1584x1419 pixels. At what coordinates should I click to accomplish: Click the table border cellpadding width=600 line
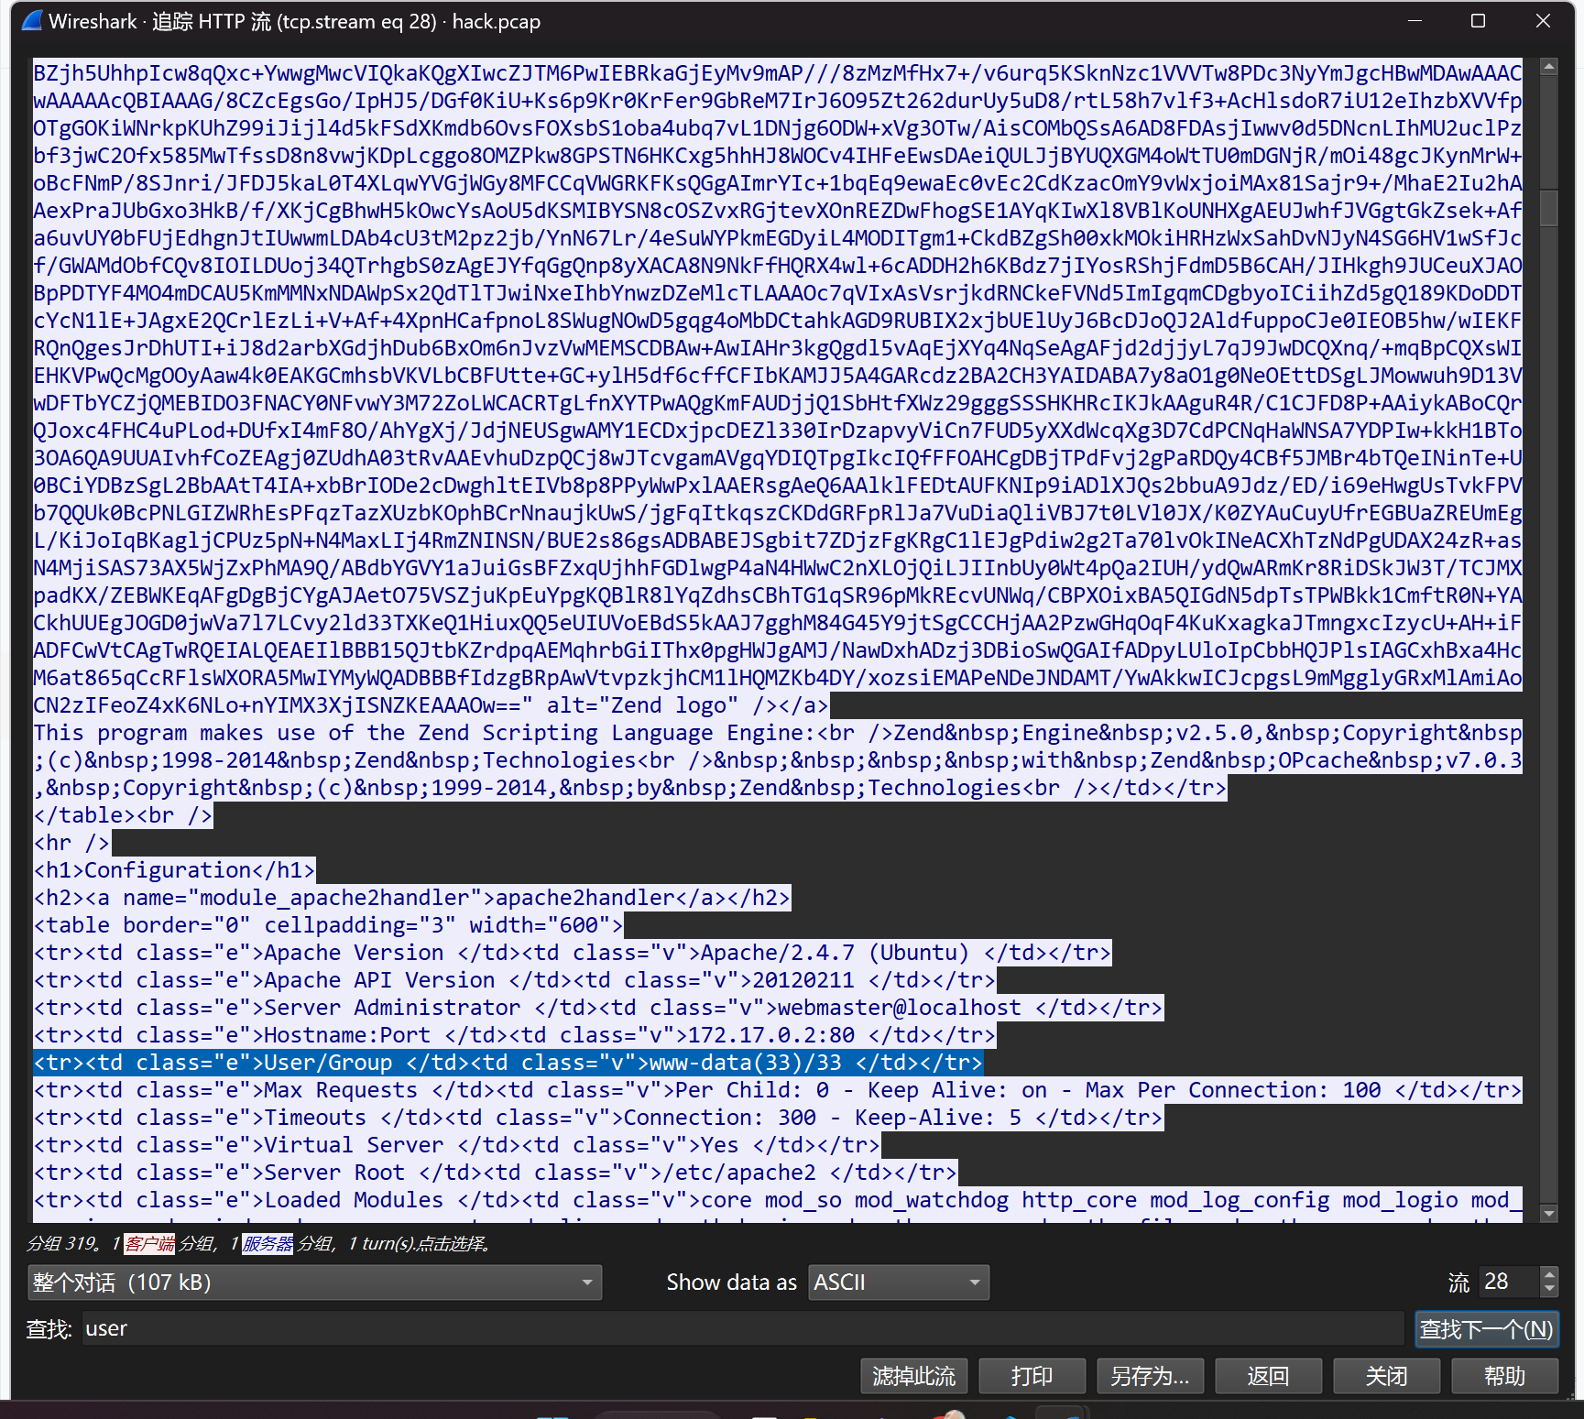(328, 925)
